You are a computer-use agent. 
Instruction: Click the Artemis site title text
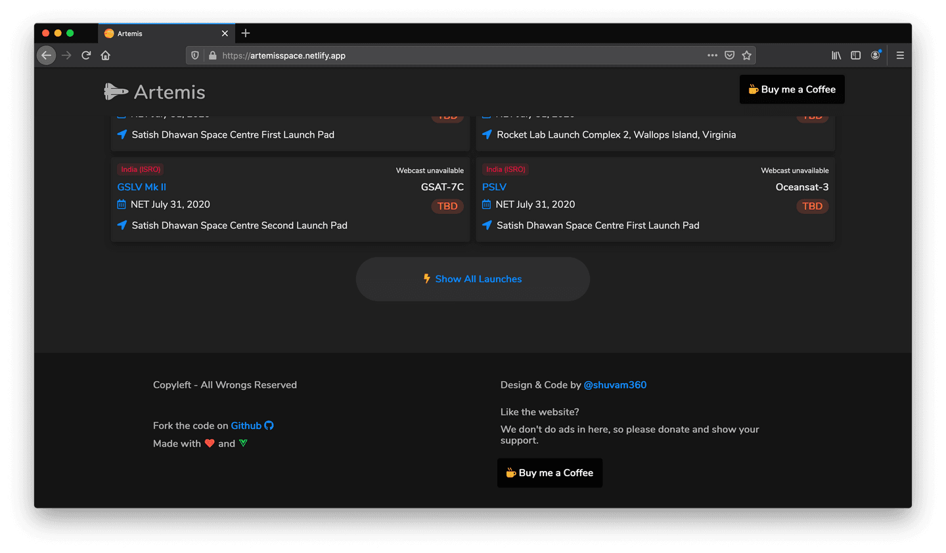tap(169, 92)
